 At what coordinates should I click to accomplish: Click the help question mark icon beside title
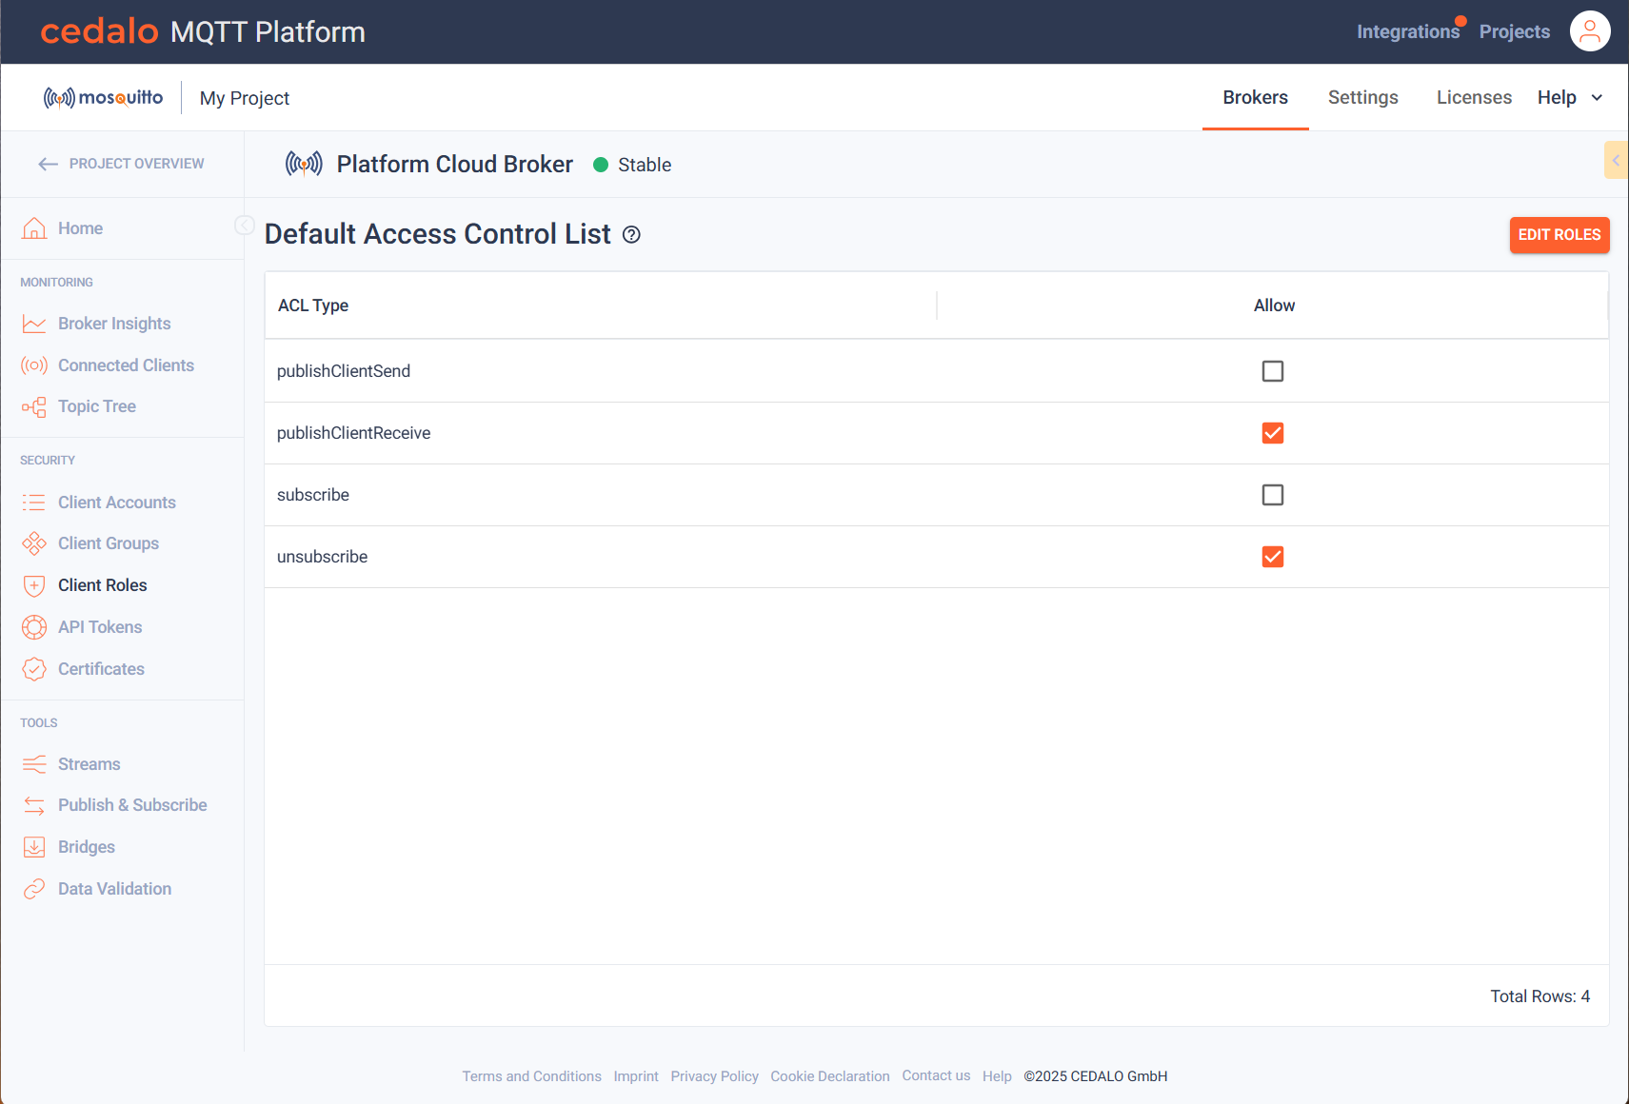[x=631, y=235]
